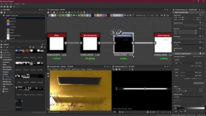Collapse the Base Parameters section
Screen dimensions: 206x116
click(173, 13)
